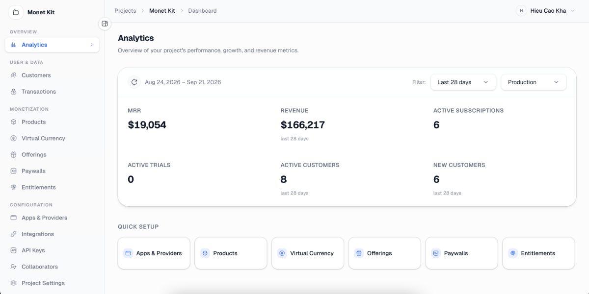This screenshot has width=589, height=294.
Task: Open the Products quick setup card
Action: pos(231,253)
